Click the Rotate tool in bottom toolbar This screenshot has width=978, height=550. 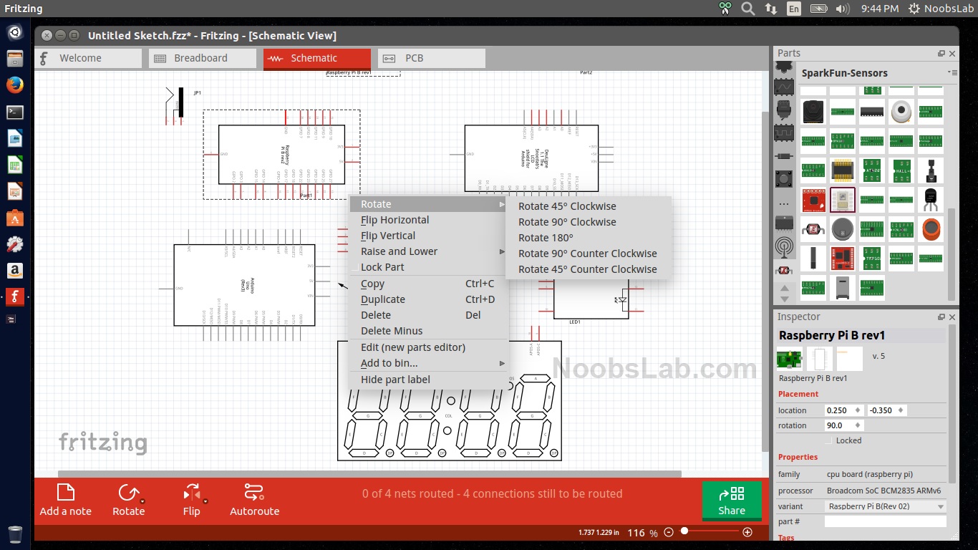coord(129,500)
